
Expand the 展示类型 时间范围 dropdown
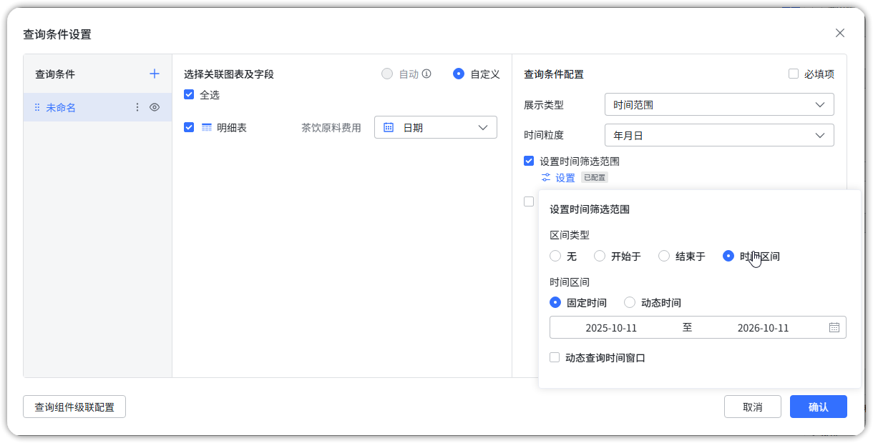click(718, 104)
